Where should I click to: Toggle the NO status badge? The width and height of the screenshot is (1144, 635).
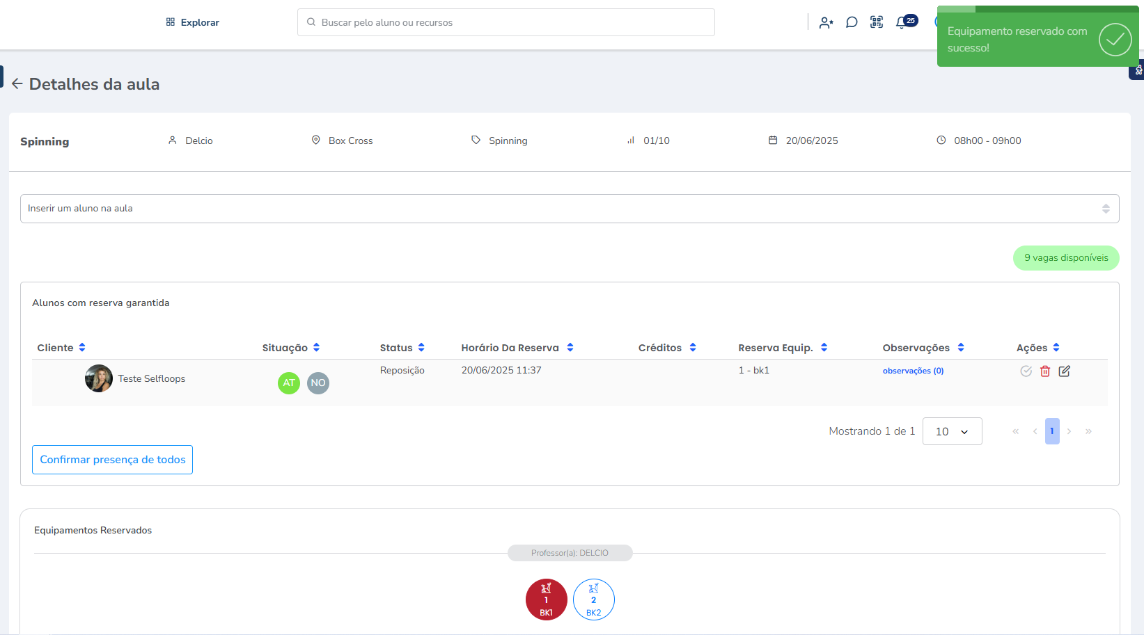(318, 383)
